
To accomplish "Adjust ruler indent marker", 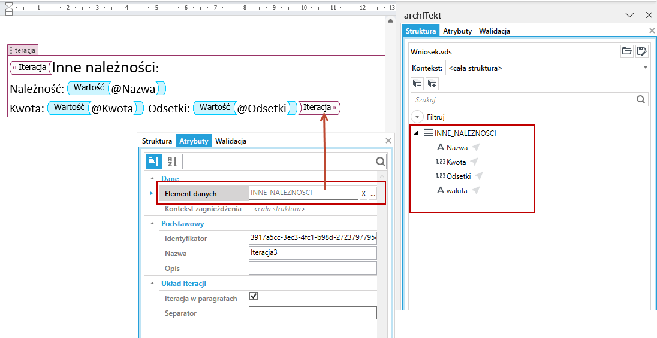I will [9, 8].
